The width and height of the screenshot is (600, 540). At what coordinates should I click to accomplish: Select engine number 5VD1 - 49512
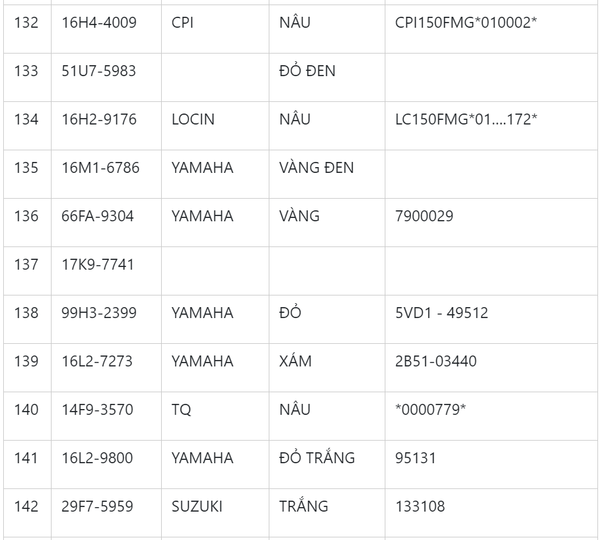[441, 313]
